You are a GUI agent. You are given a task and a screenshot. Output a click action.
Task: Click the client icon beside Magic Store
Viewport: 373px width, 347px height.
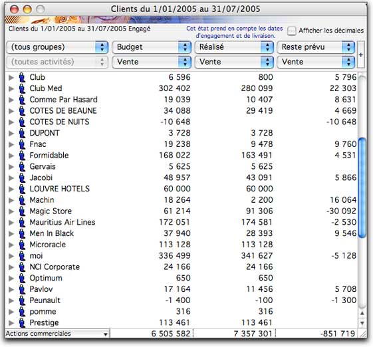tap(22, 211)
